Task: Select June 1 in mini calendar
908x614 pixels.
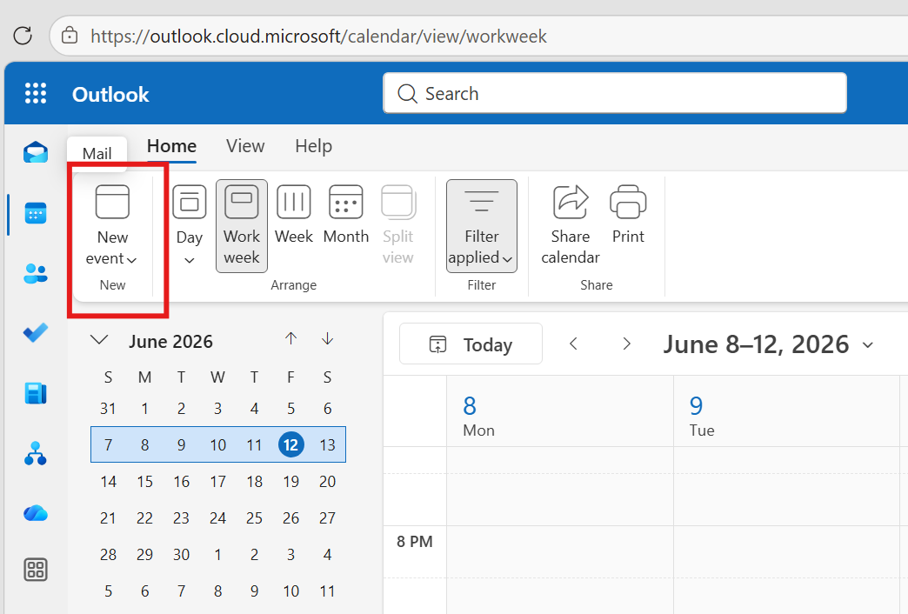Action: tap(144, 409)
